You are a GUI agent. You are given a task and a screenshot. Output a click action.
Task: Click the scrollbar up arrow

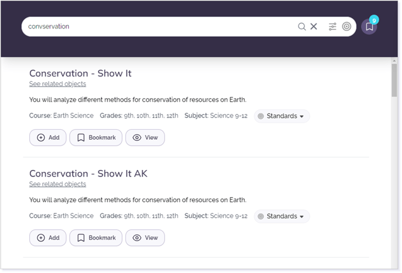[394, 61]
